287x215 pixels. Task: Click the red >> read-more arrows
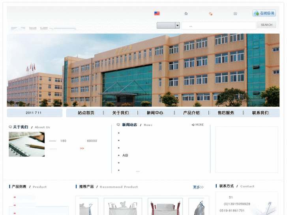(82, 148)
